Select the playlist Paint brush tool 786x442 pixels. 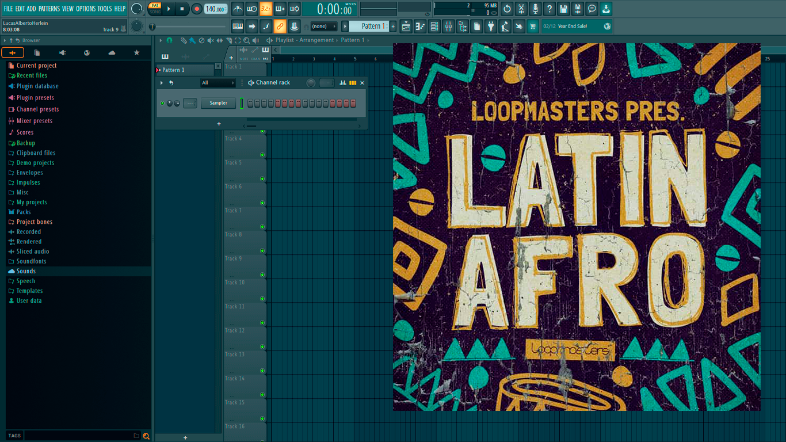pyautogui.click(x=192, y=40)
